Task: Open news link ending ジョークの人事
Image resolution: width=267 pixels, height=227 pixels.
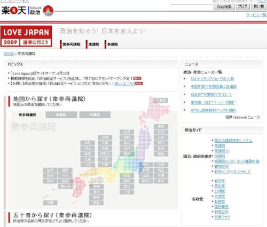Action: click(212, 79)
